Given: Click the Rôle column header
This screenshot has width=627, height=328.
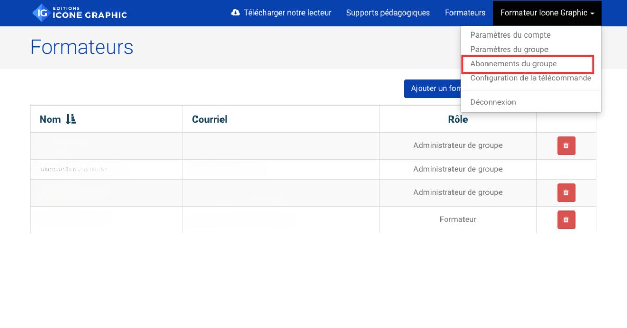Looking at the screenshot, I should 457,120.
